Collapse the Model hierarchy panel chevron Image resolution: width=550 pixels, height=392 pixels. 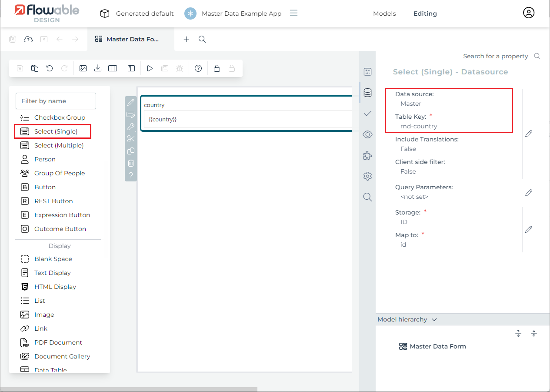coord(434,320)
